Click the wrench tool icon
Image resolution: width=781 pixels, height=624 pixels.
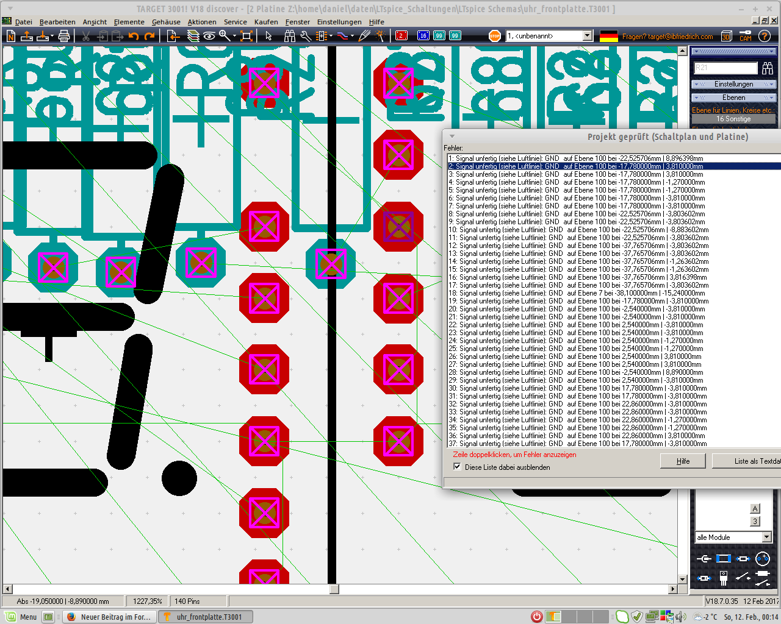(x=306, y=36)
